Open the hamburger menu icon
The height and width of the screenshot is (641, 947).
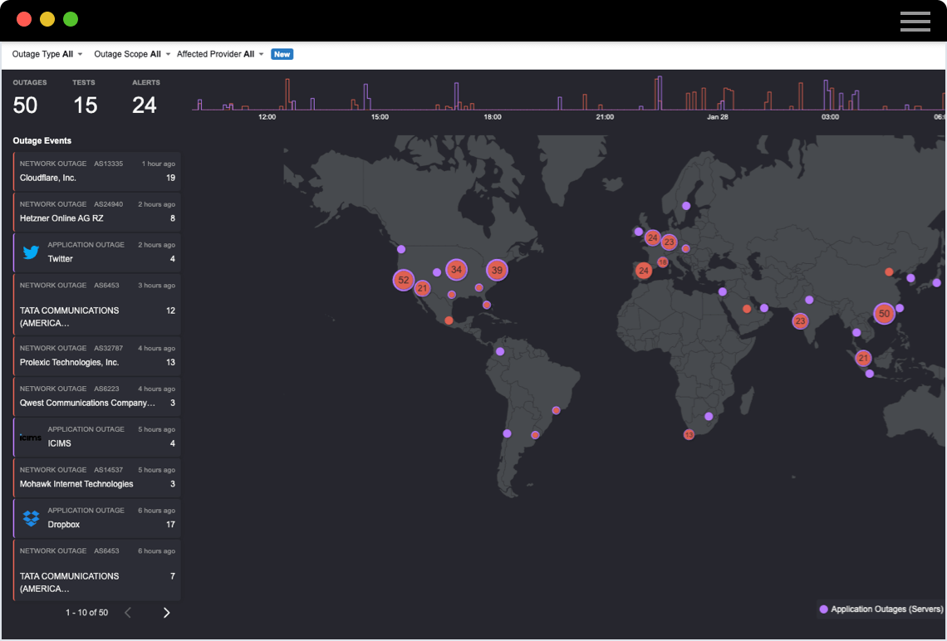coord(915,22)
